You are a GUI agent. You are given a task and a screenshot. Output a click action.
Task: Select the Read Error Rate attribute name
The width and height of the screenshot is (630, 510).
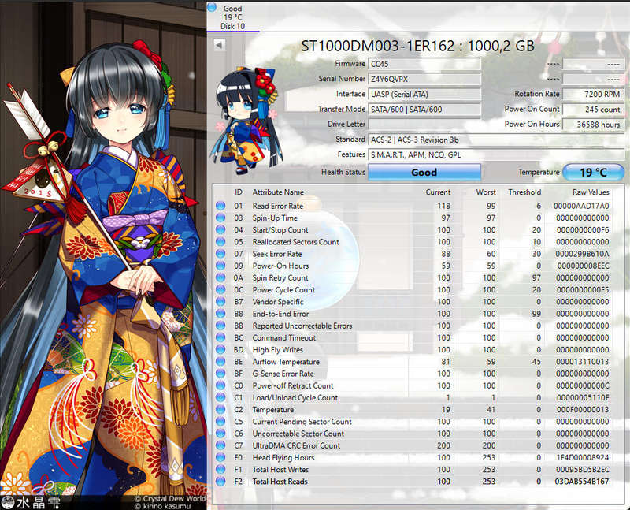coord(278,206)
